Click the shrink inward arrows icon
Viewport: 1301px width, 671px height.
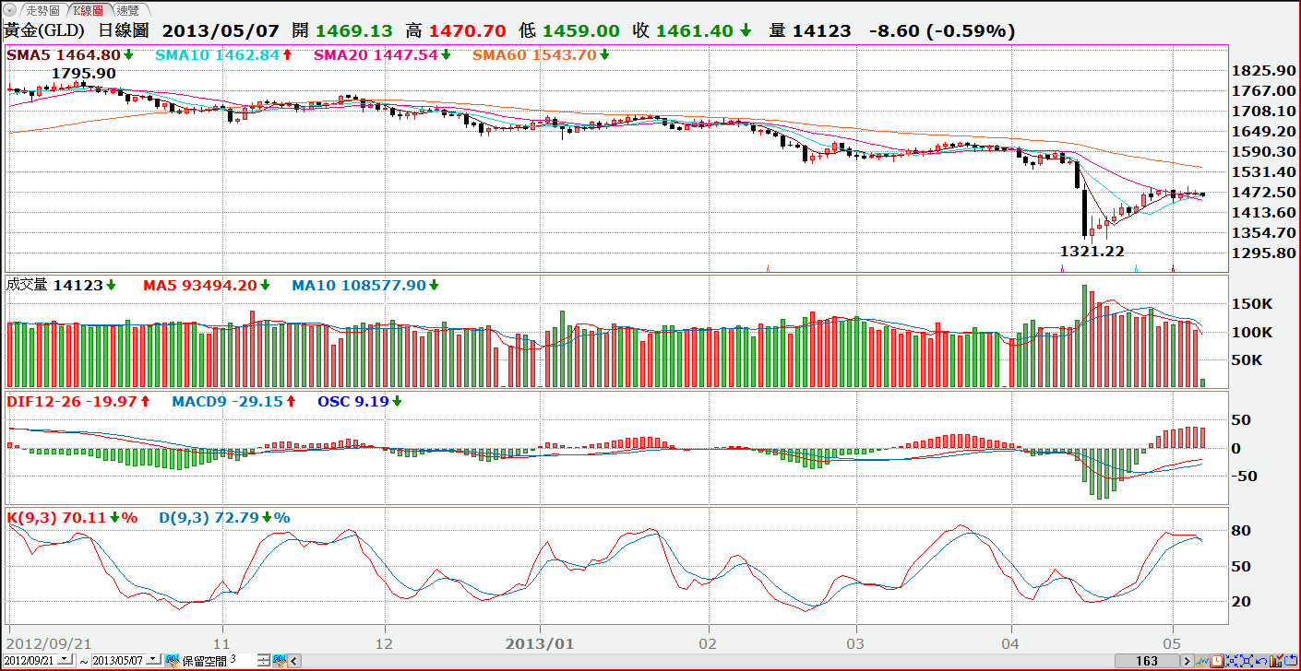click(x=1232, y=661)
